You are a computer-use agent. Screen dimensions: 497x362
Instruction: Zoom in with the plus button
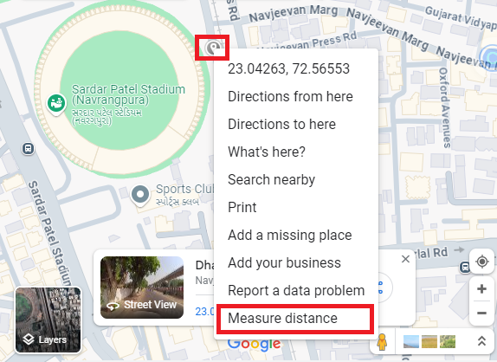tap(481, 288)
